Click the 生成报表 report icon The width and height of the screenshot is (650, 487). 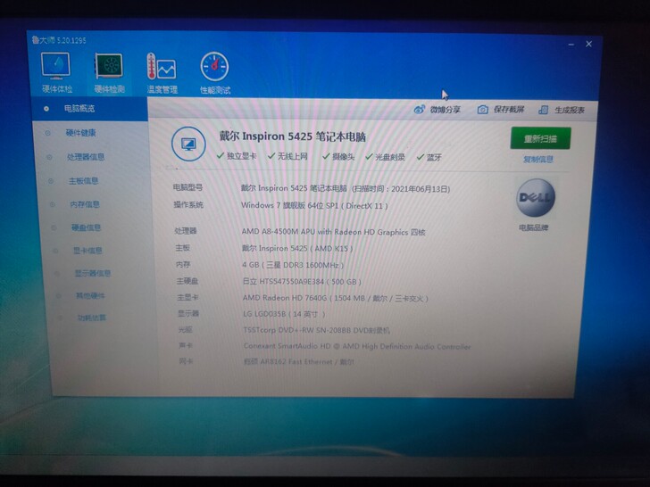(x=543, y=110)
